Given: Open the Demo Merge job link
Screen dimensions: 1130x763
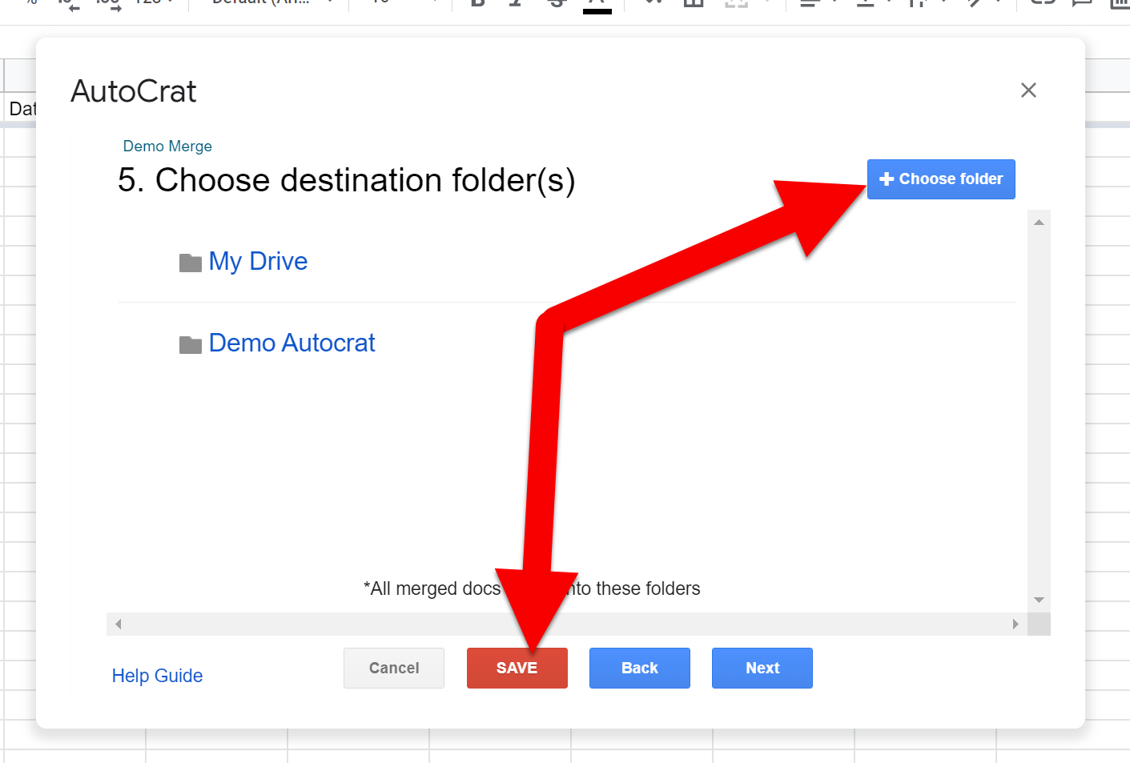Looking at the screenshot, I should (167, 147).
